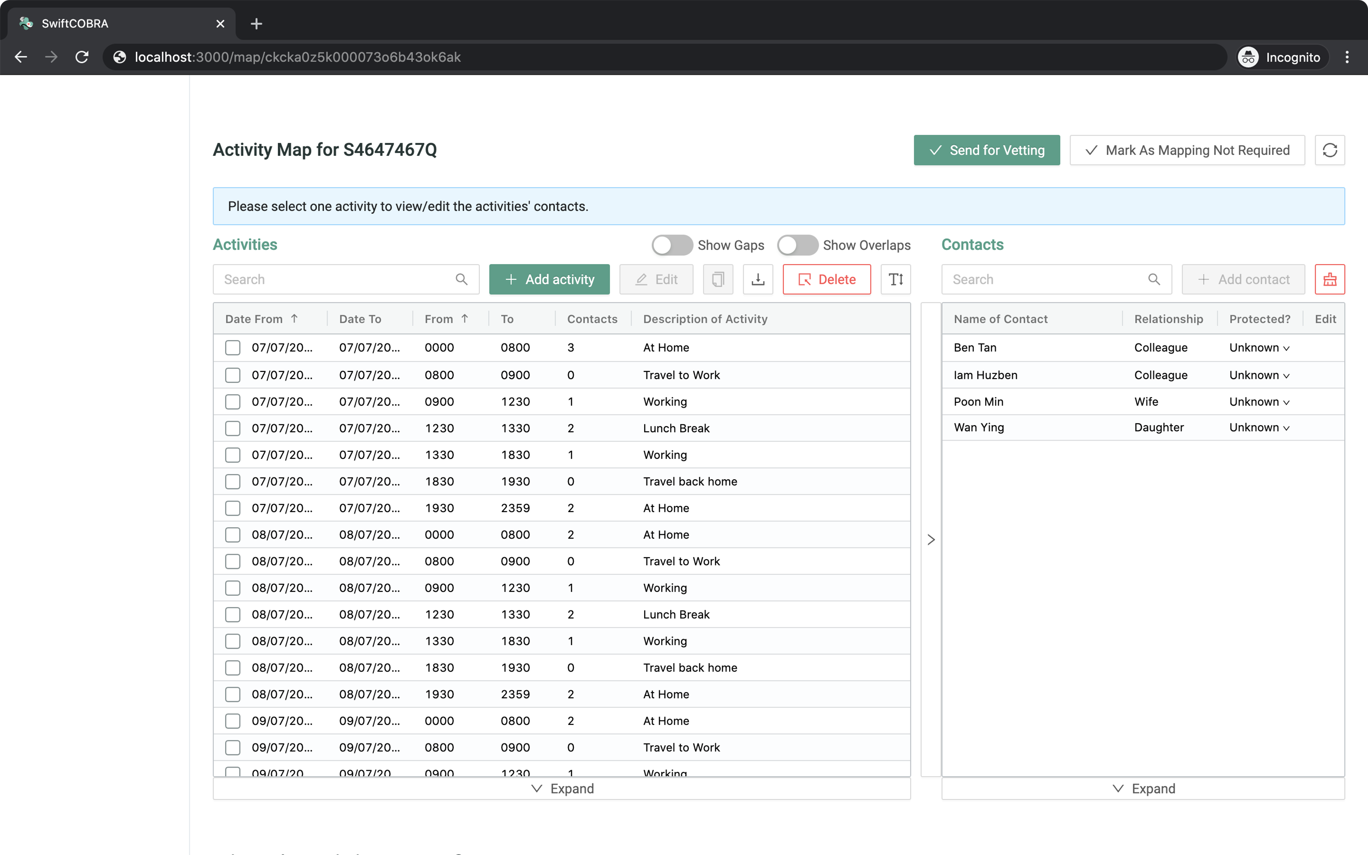Sort by the From time arrow
Image resolution: width=1368 pixels, height=855 pixels.
pos(465,319)
